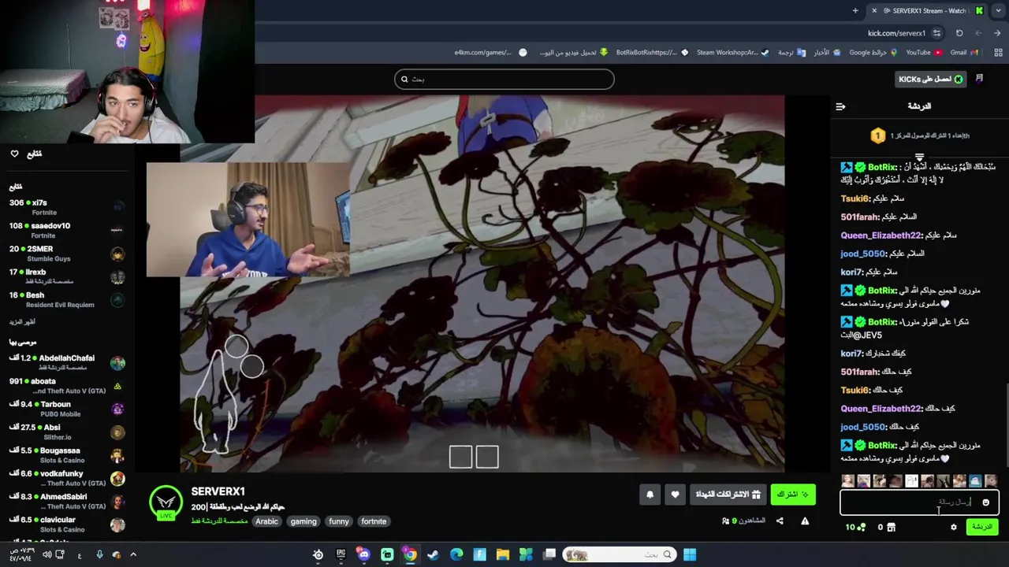The width and height of the screenshot is (1009, 567).
Task: Open the emoji picker in the chat box
Action: (x=985, y=502)
